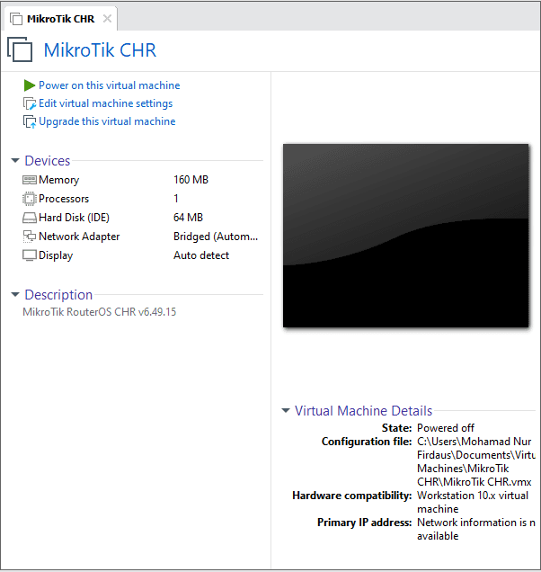The image size is (541, 572).
Task: Click the Edit settings wrench icon
Action: 30,103
